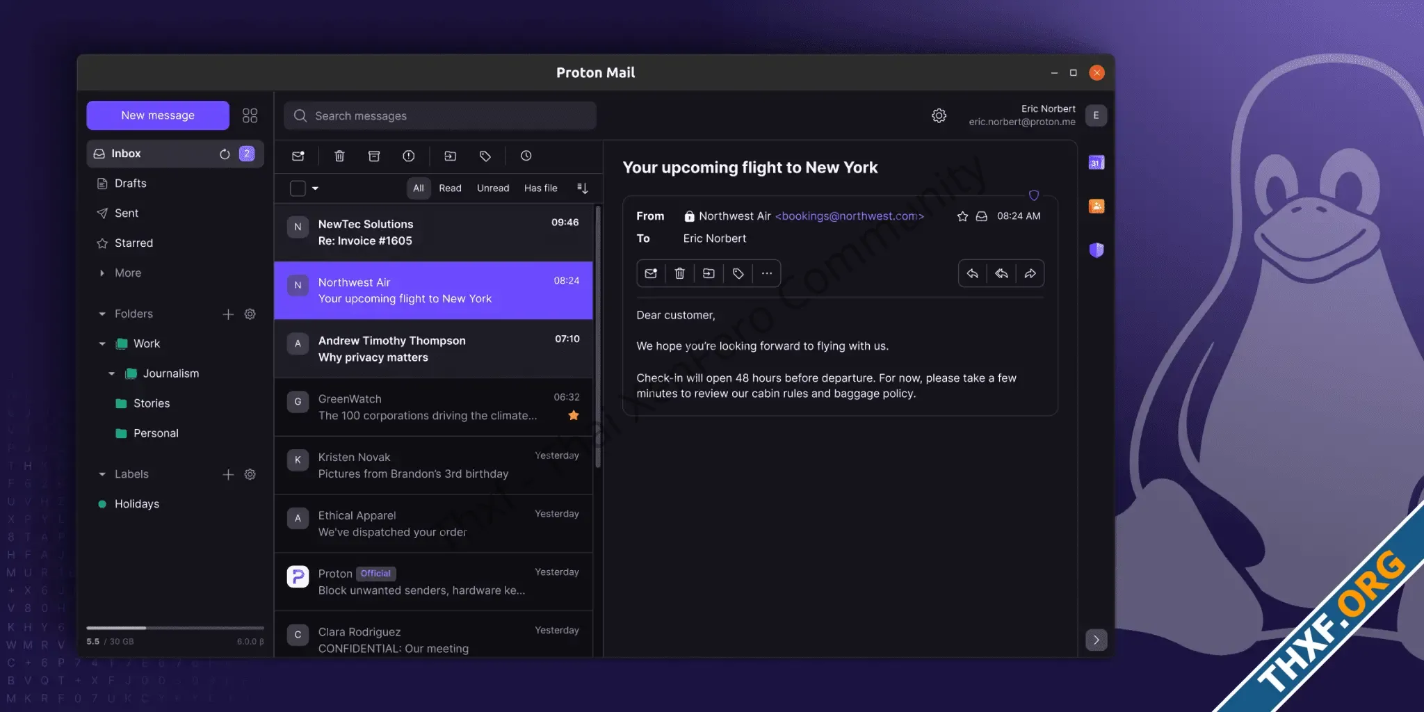
Task: Filter by Has file attachments
Action: click(541, 188)
